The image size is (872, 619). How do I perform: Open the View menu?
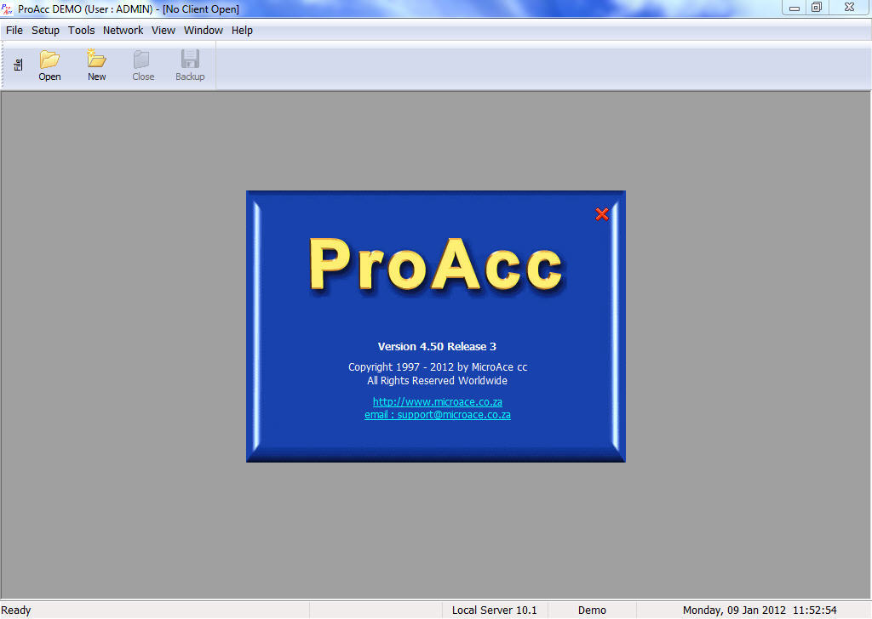pos(163,30)
